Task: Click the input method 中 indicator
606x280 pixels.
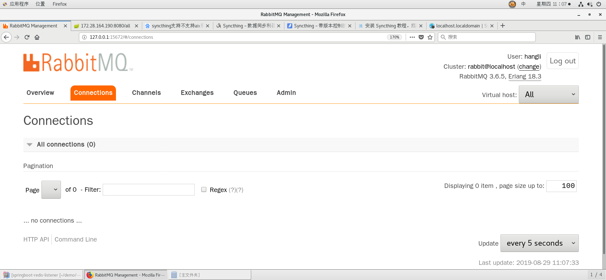Action: pyautogui.click(x=524, y=4)
